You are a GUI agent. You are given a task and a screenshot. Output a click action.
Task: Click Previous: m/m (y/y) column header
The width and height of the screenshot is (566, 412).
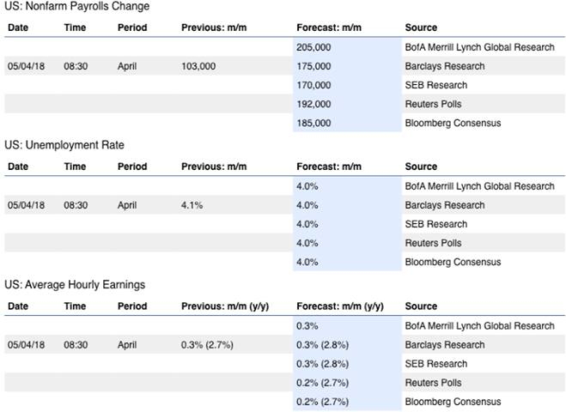(224, 306)
